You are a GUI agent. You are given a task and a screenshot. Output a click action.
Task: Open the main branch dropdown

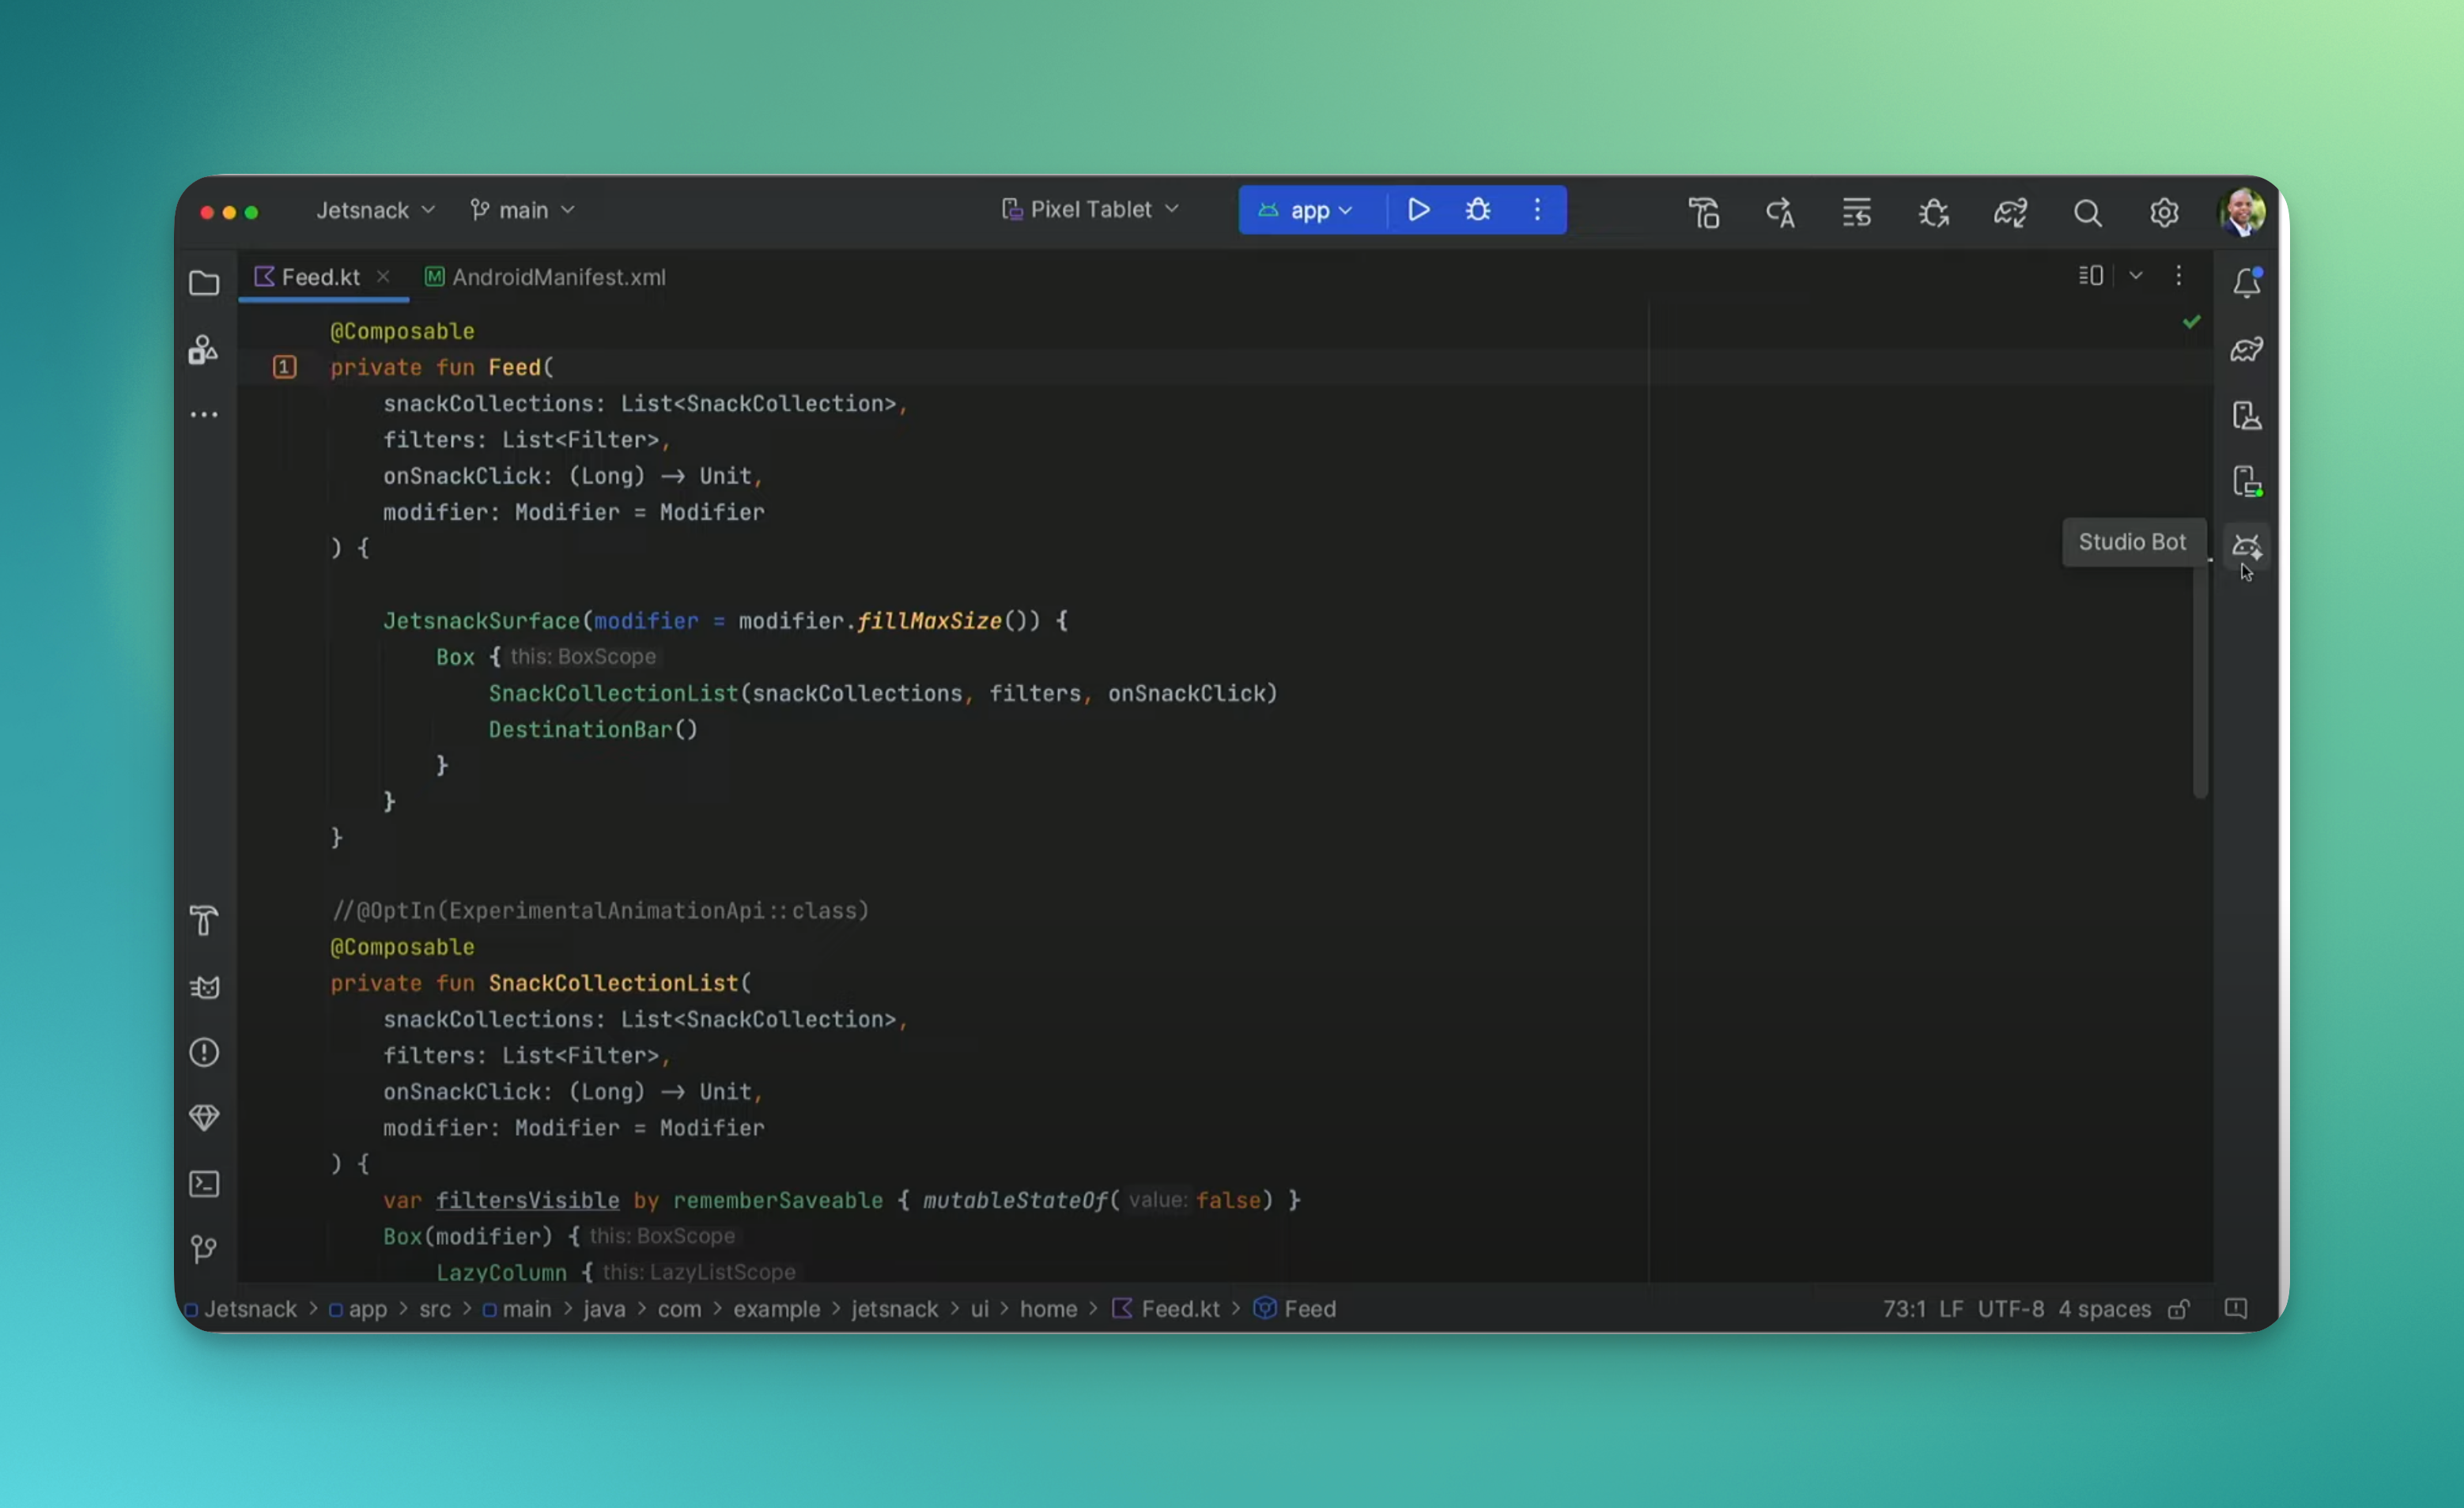pos(522,210)
